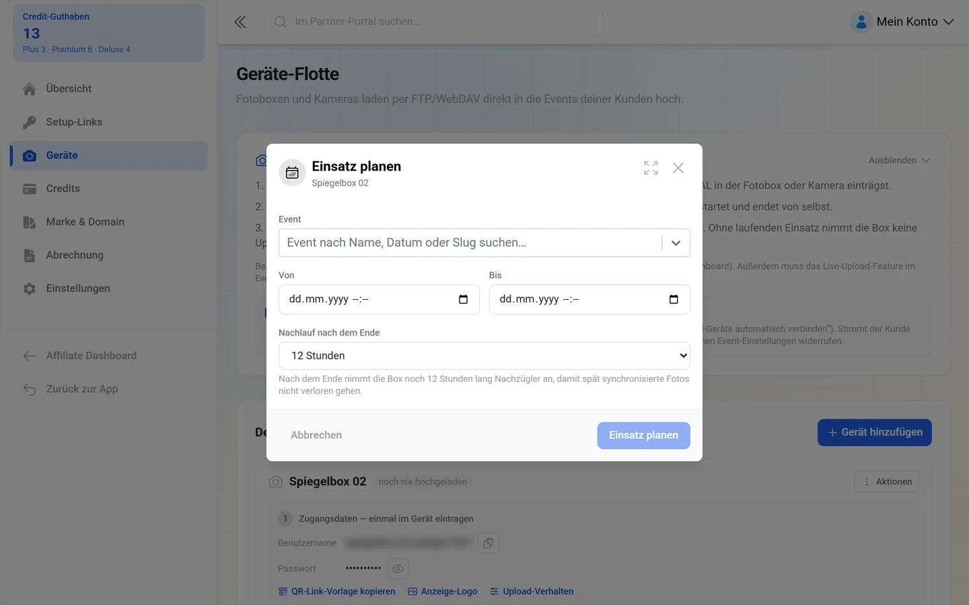Open calendar picker in Von field
The height and width of the screenshot is (605, 969).
(463, 299)
